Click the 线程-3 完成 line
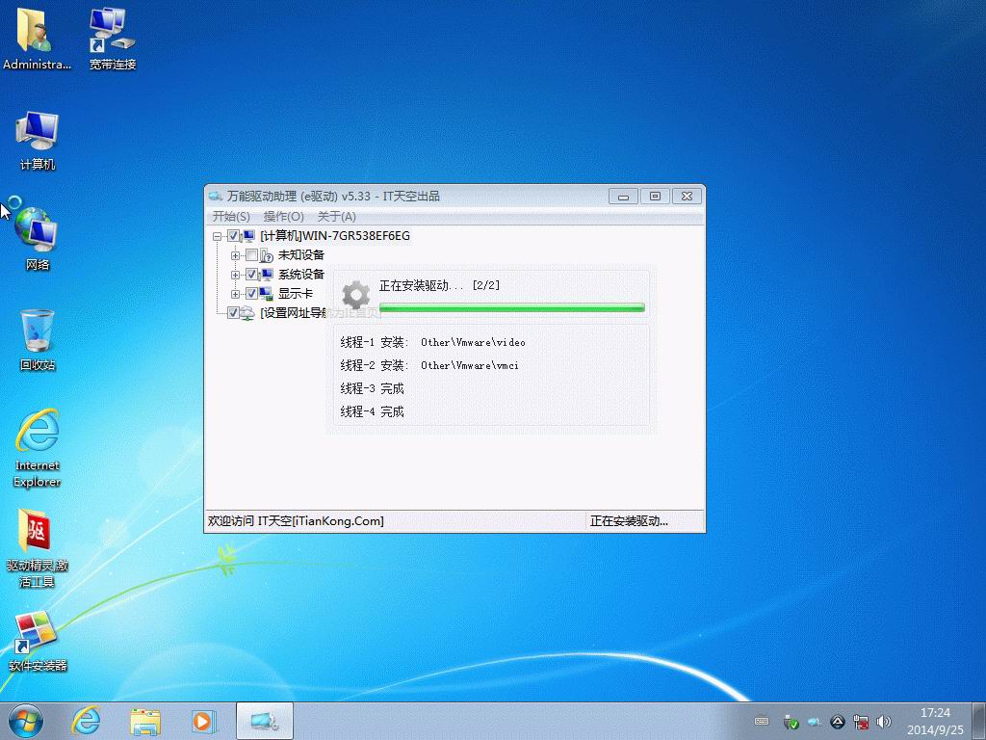The image size is (986, 740). coord(372,389)
